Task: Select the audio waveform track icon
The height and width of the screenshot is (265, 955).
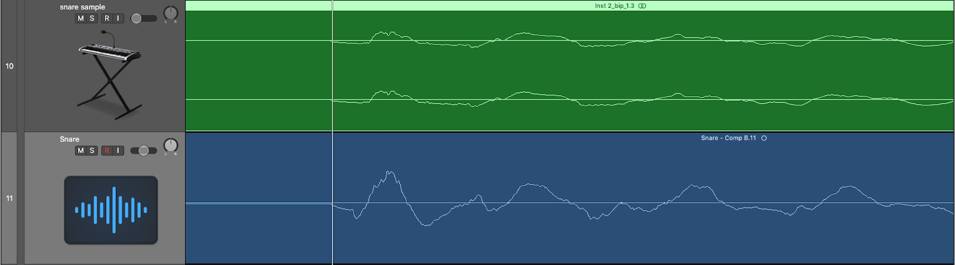Action: (111, 210)
